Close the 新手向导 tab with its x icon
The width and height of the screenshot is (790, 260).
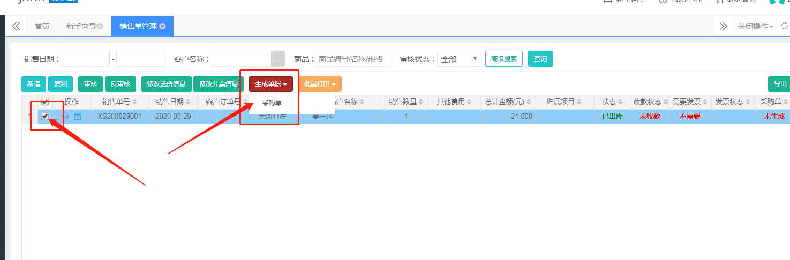click(x=100, y=26)
